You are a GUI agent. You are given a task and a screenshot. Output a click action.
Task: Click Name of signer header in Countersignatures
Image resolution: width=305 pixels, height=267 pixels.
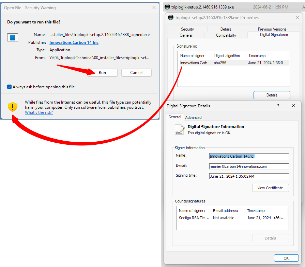click(194, 211)
